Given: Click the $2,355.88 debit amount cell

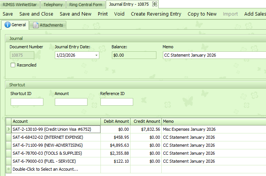Looking at the screenshot, I should click(116, 153).
